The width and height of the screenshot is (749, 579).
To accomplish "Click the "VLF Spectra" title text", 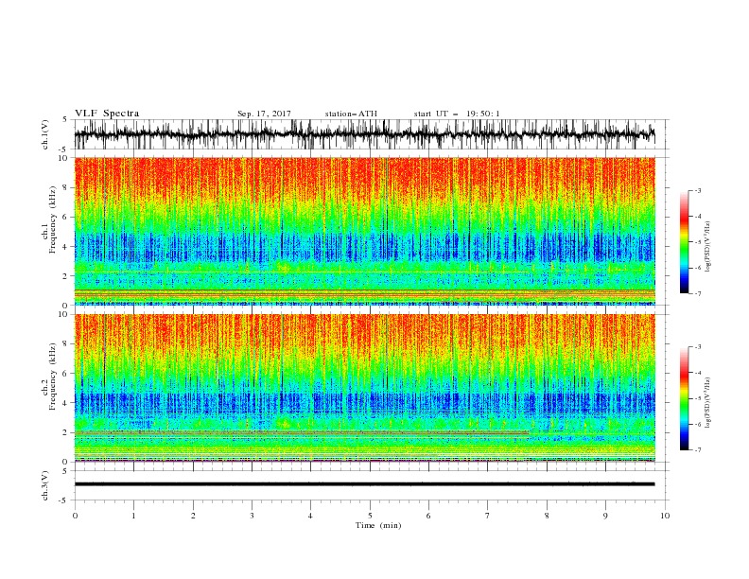I will pos(107,114).
